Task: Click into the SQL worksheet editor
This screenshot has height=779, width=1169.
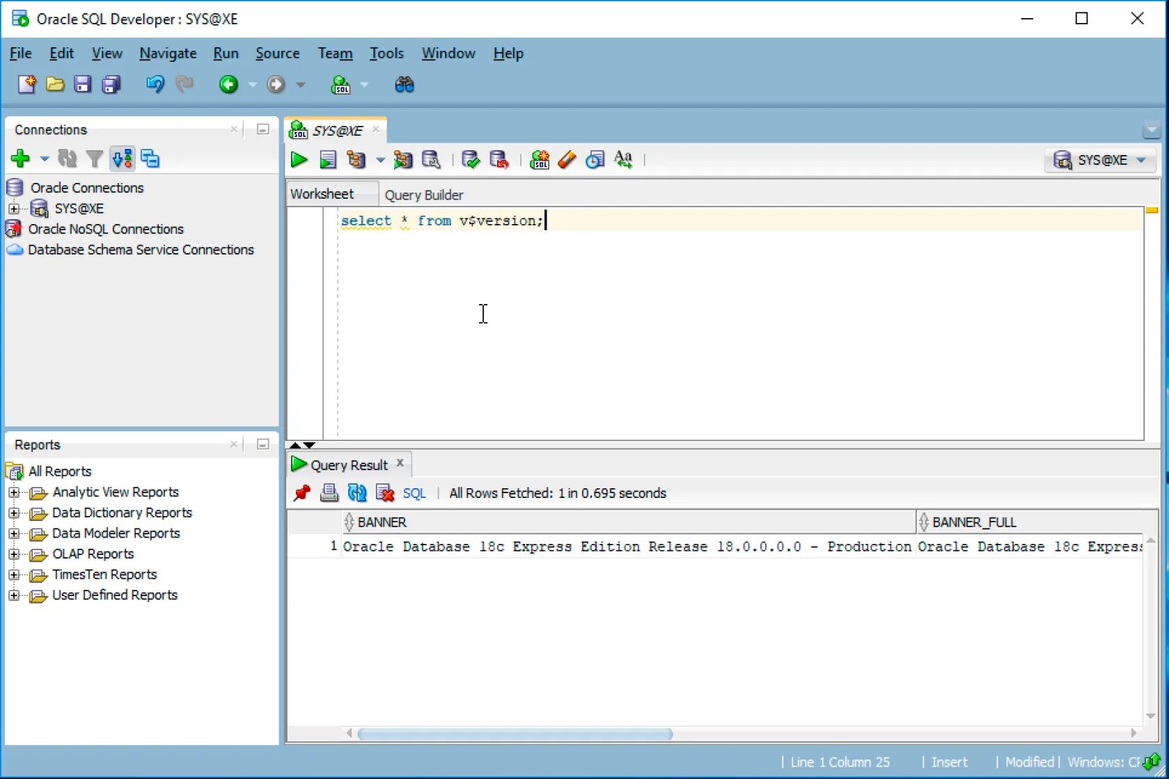Action: click(x=741, y=323)
